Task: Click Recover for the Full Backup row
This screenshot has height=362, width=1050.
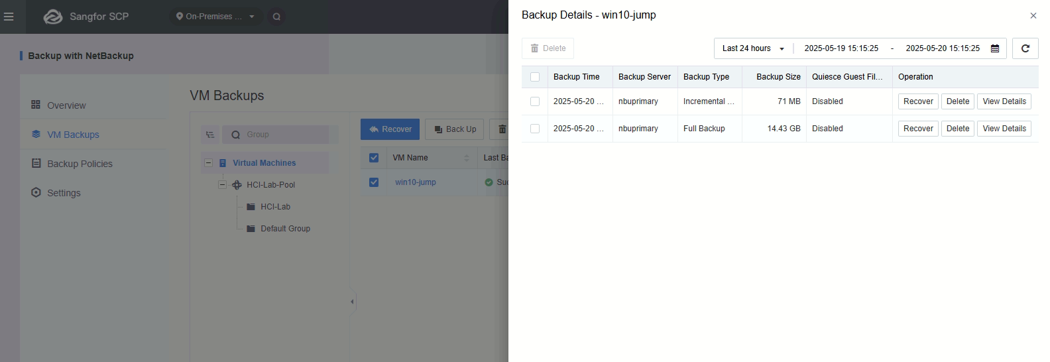Action: (918, 129)
